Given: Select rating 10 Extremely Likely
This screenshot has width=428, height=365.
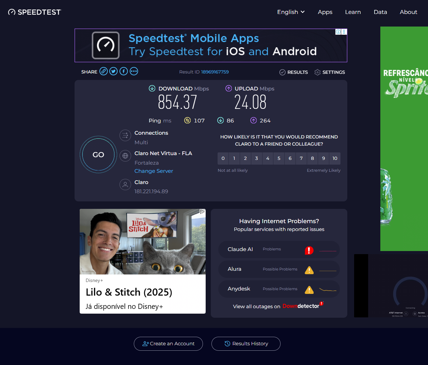Looking at the screenshot, I should point(335,159).
